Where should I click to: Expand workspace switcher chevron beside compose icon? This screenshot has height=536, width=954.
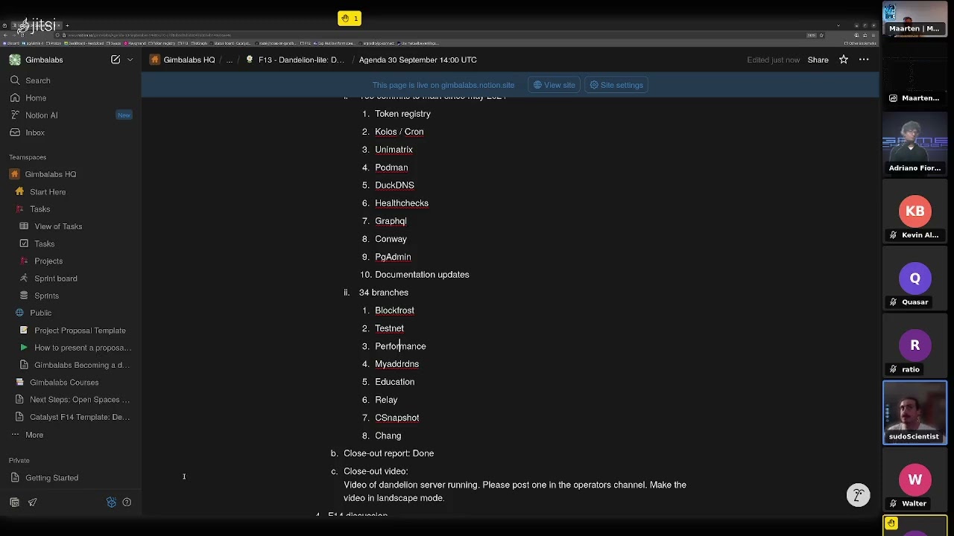pos(130,60)
